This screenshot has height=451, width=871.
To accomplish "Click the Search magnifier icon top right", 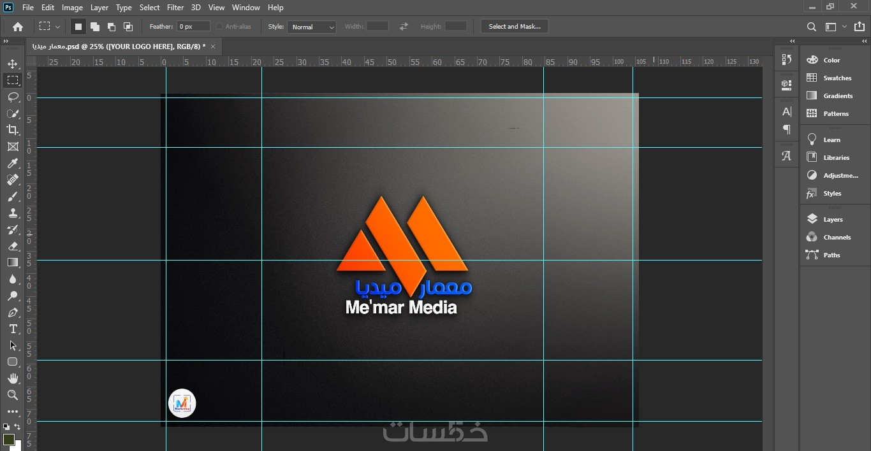I will (x=812, y=27).
